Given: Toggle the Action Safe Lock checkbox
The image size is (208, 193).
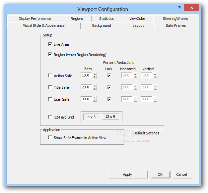Looking at the screenshot, I should point(109,75).
